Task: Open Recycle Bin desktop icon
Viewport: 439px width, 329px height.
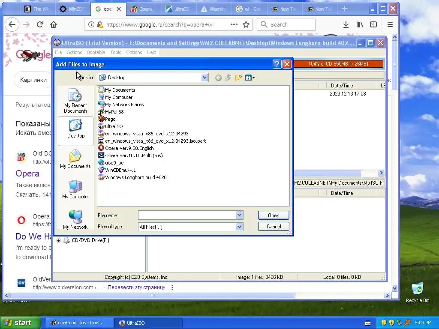Action: click(418, 292)
